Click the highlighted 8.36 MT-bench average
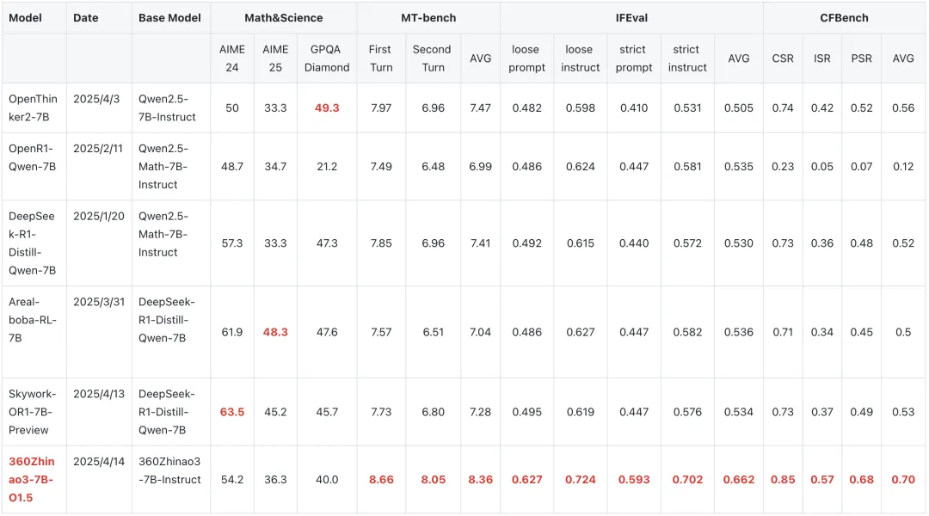 tap(480, 479)
